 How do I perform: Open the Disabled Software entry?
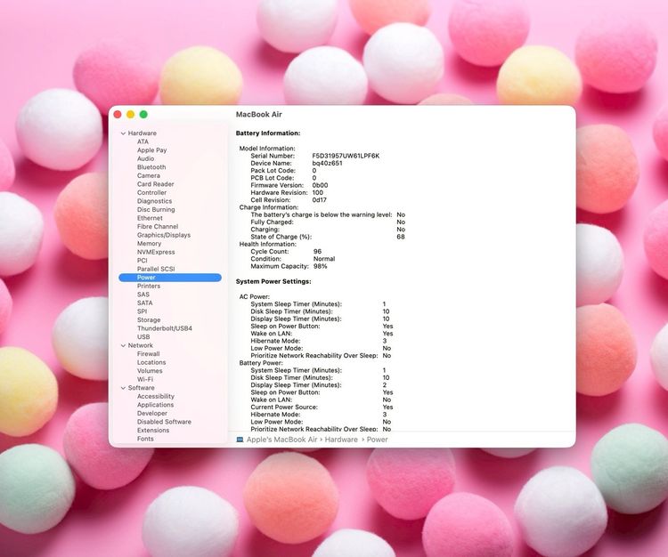pyautogui.click(x=164, y=422)
